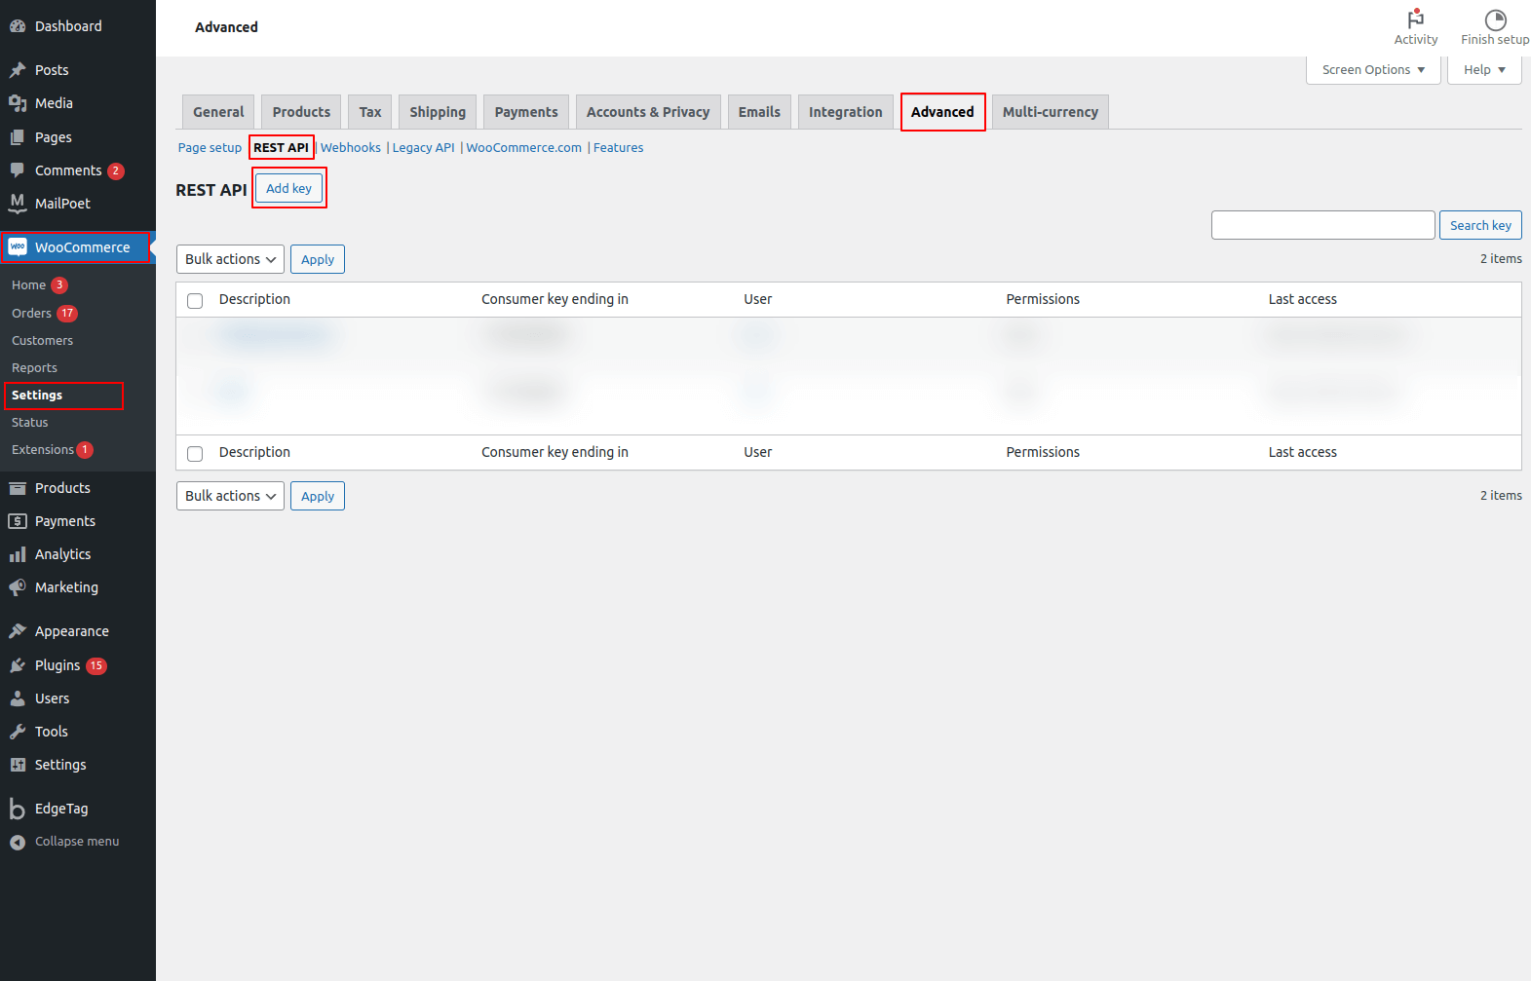Open the top Bulk actions dropdown
The height and width of the screenshot is (981, 1531).
tap(230, 259)
